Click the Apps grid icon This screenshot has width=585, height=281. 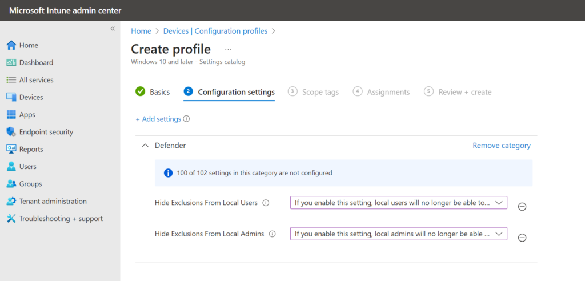coord(11,115)
